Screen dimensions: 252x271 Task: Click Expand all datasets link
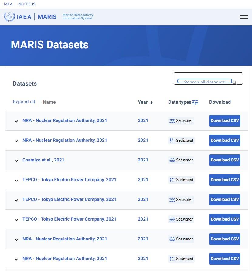[24, 102]
